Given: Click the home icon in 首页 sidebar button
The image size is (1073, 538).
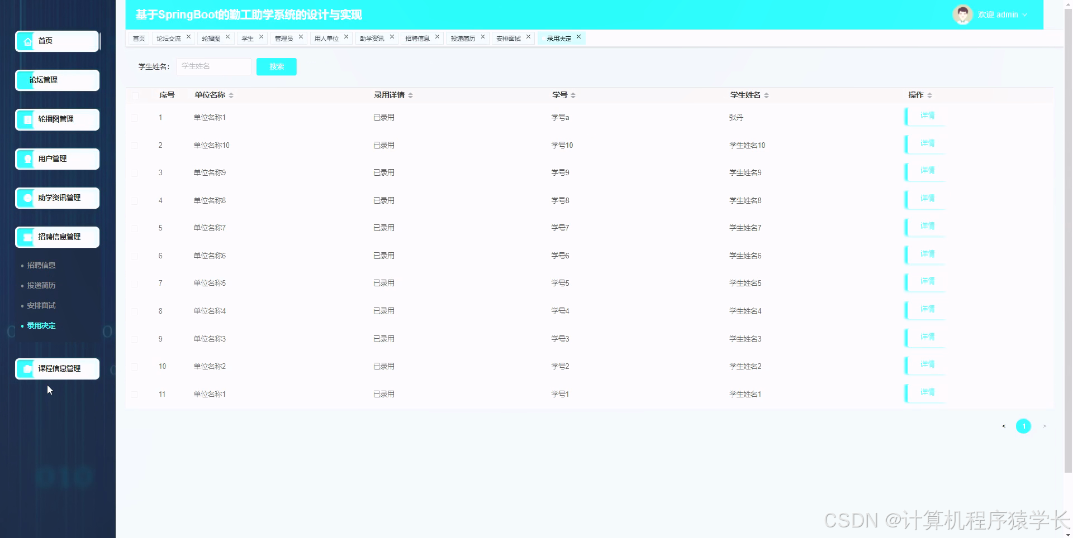Looking at the screenshot, I should coord(27,41).
